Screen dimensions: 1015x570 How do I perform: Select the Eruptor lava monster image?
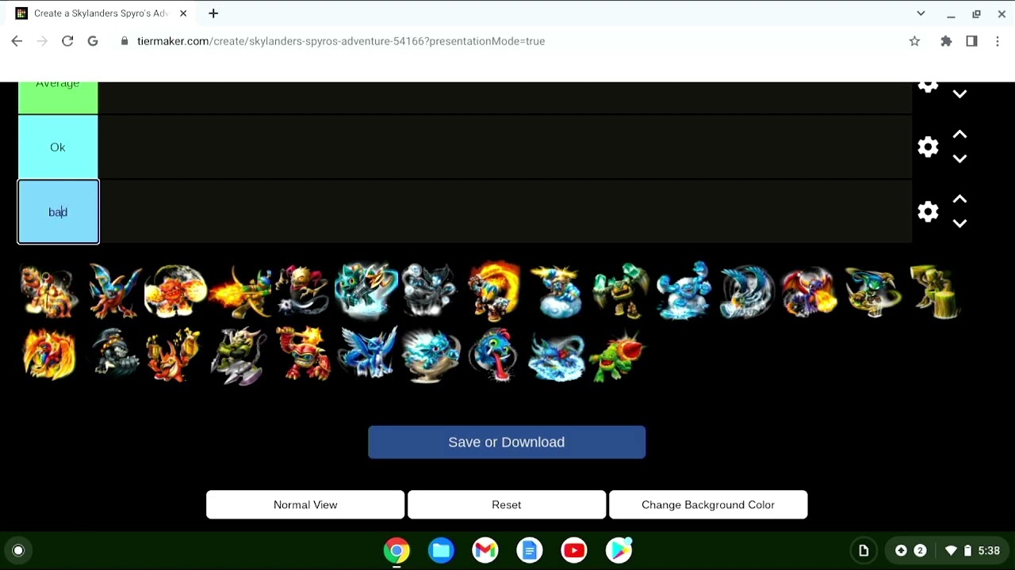176,291
